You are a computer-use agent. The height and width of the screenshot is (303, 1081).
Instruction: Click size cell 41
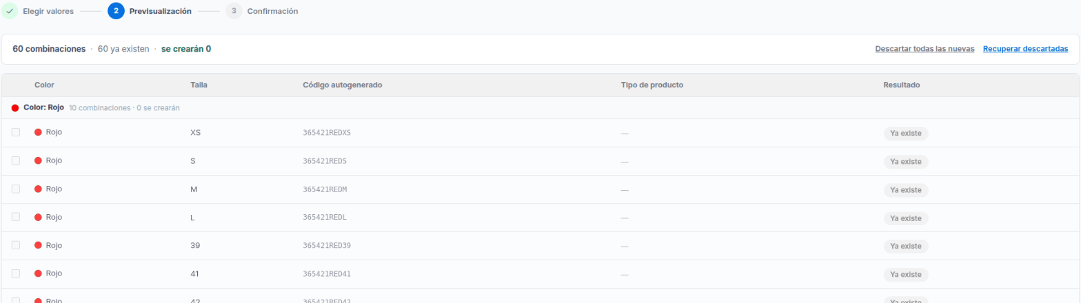pyautogui.click(x=194, y=273)
